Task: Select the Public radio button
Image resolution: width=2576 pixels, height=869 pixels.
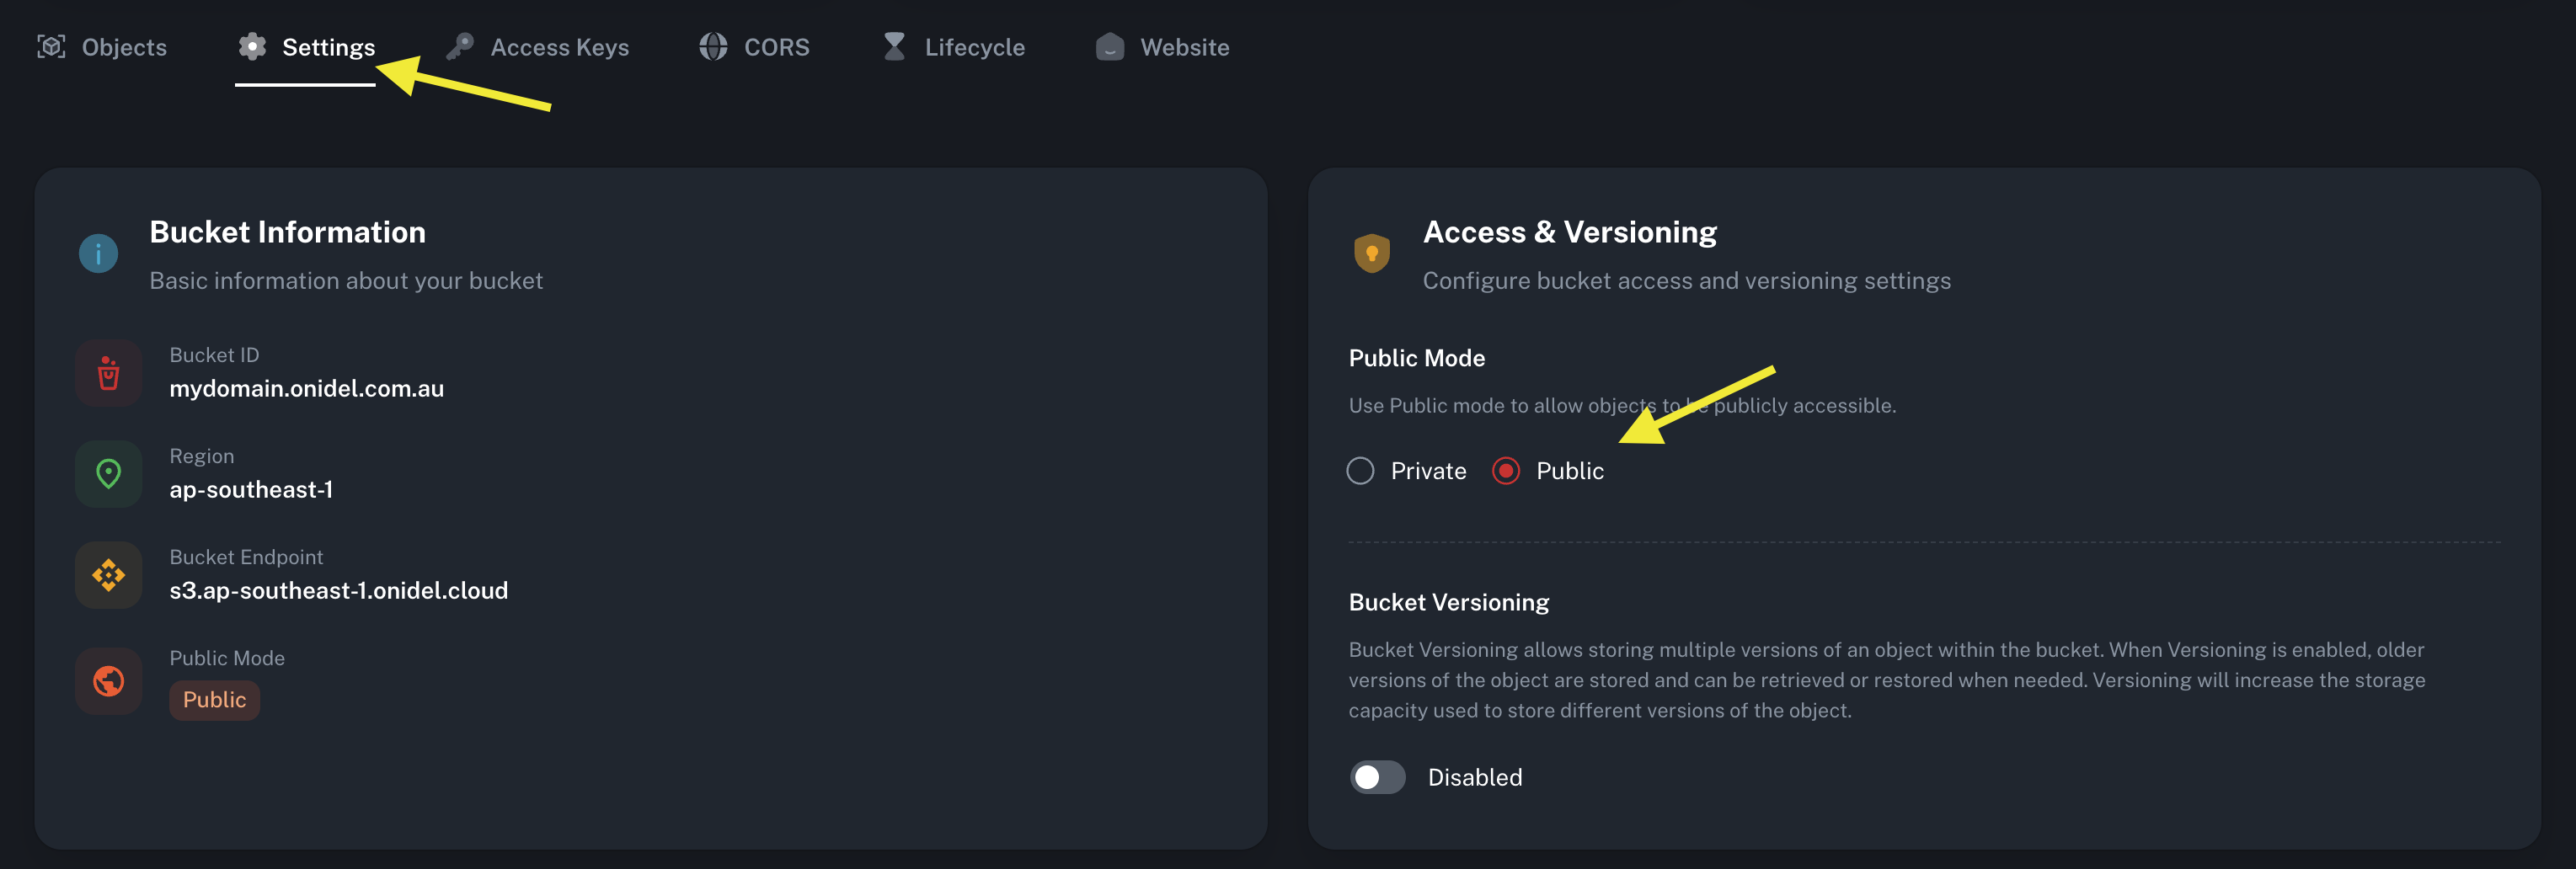Action: [x=1506, y=471]
